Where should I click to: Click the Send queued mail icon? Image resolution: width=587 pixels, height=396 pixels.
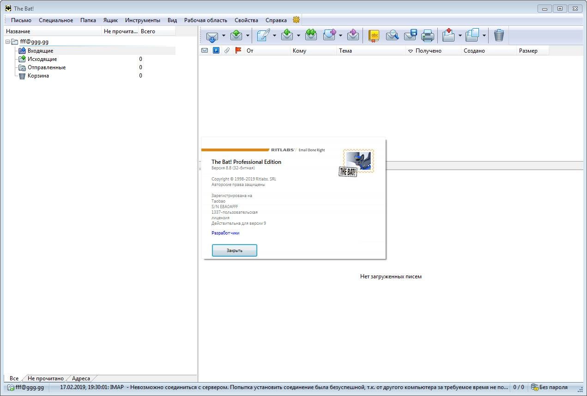pyautogui.click(x=236, y=36)
